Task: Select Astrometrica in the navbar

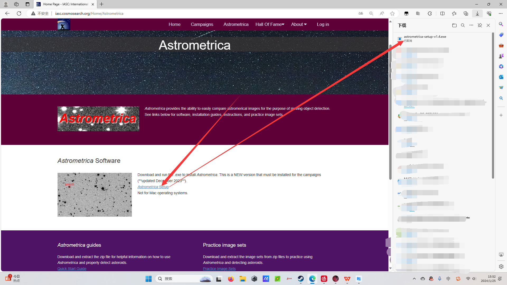Action: pyautogui.click(x=236, y=24)
